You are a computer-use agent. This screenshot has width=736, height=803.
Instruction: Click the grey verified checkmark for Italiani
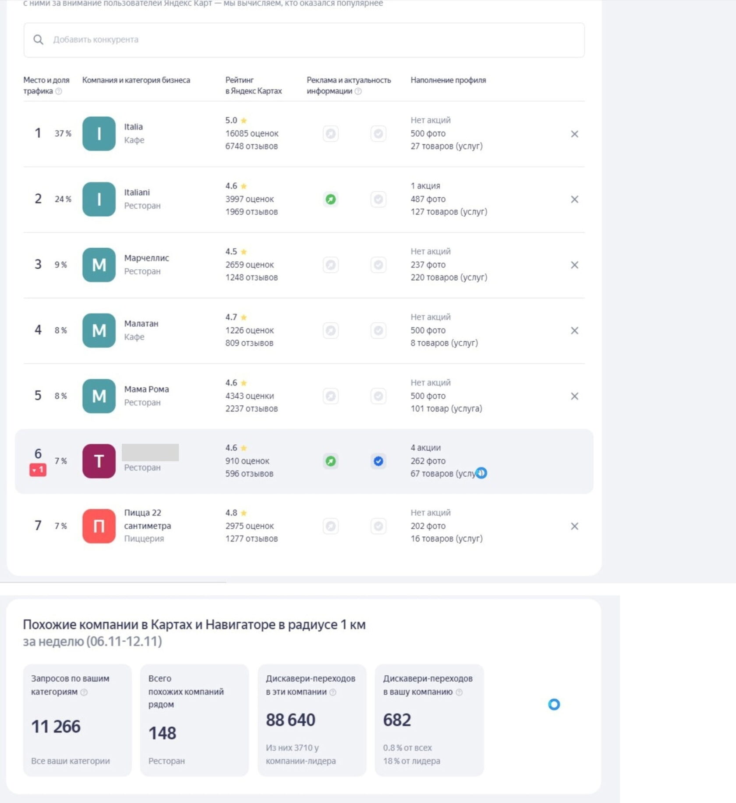tap(378, 199)
